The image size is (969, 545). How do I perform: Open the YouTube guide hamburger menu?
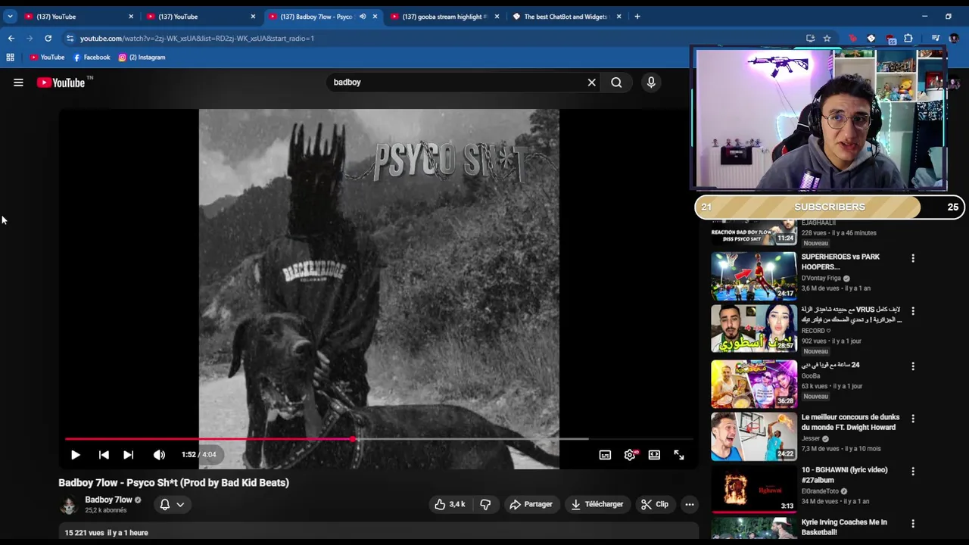pos(18,83)
